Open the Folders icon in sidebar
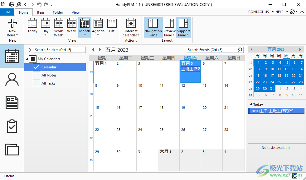 (12, 150)
